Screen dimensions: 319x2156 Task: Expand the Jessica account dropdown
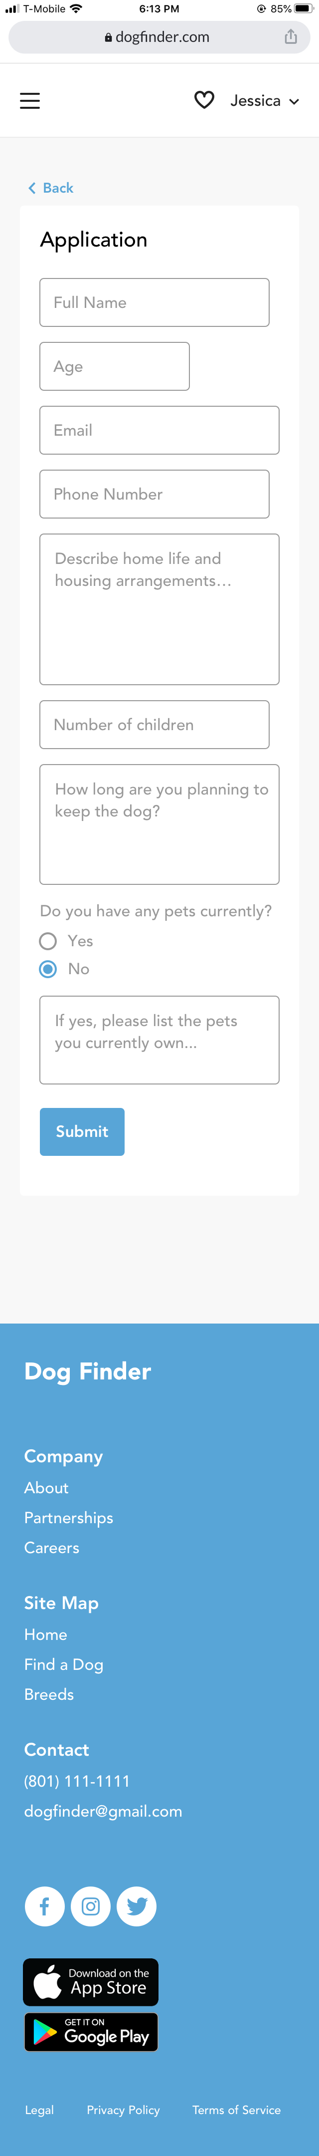click(265, 100)
